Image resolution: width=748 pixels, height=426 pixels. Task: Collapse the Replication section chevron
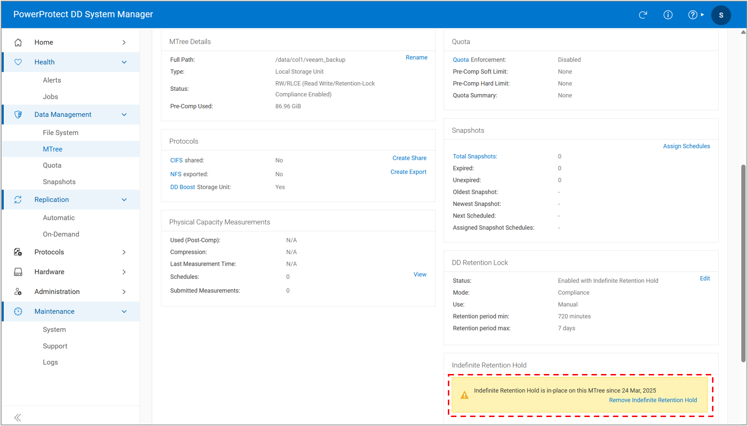click(x=124, y=200)
